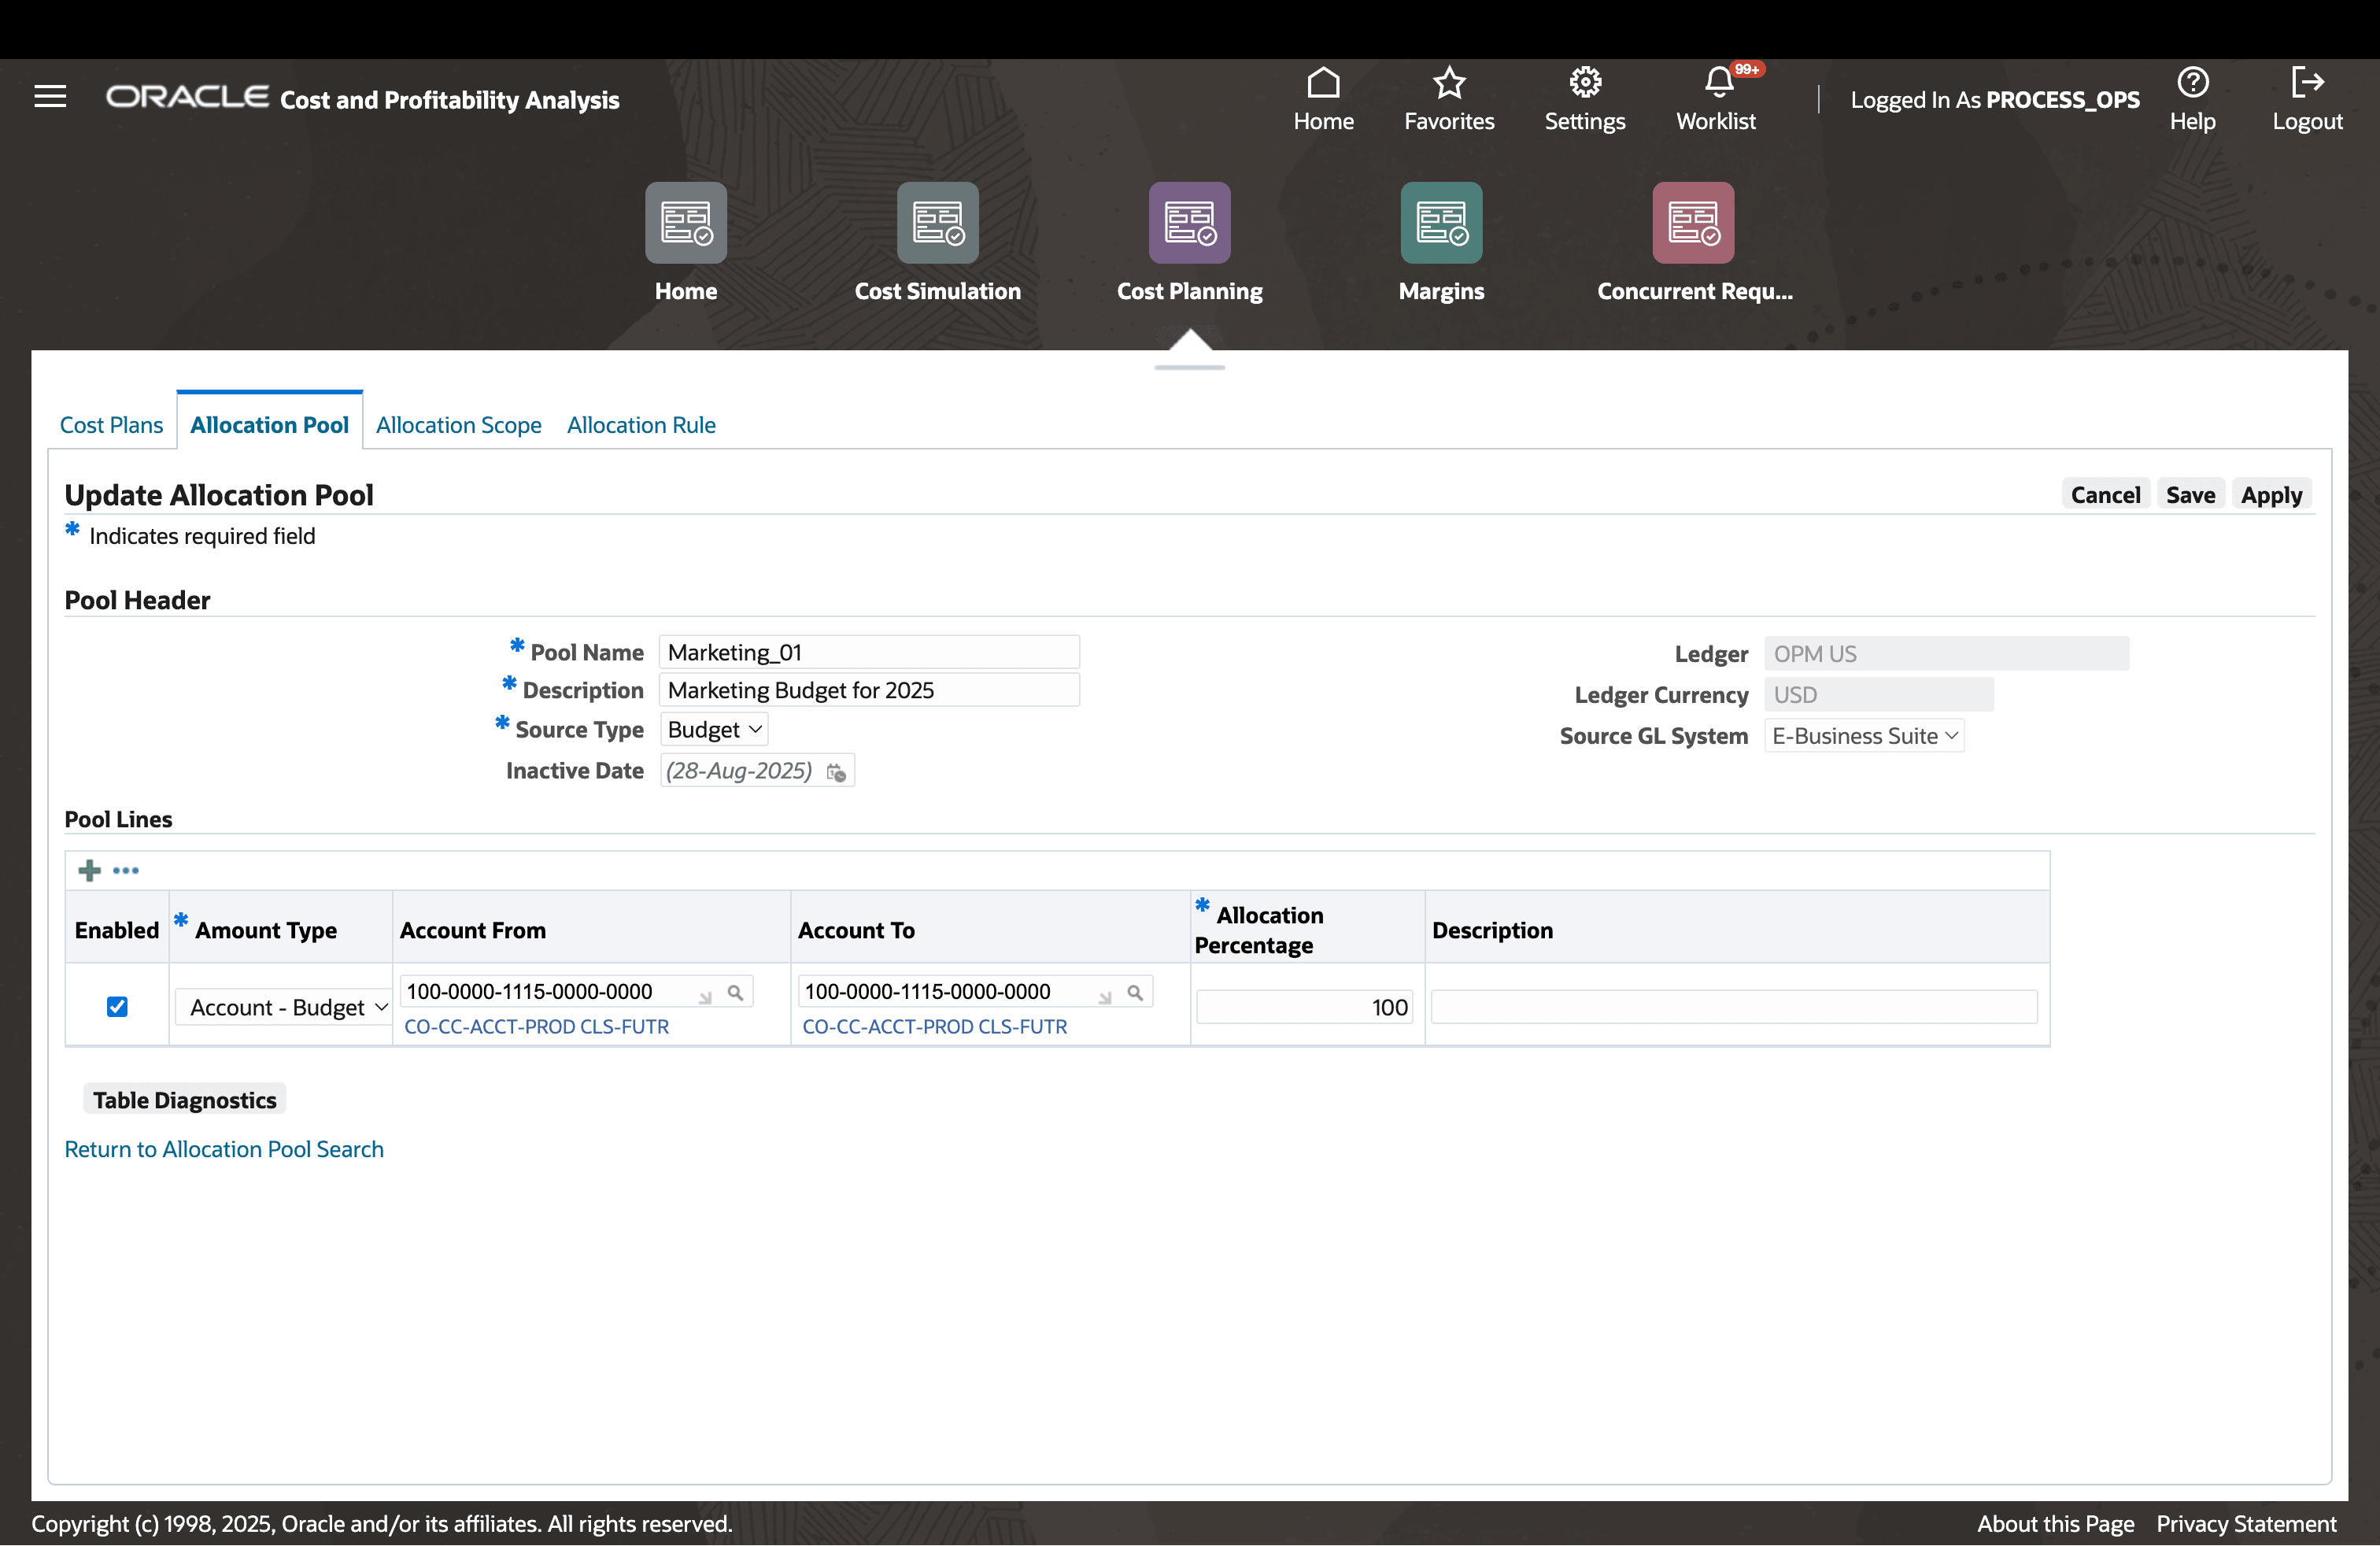The width and height of the screenshot is (2380, 1546).
Task: Follow Return to Allocation Pool Search link
Action: [x=224, y=1149]
